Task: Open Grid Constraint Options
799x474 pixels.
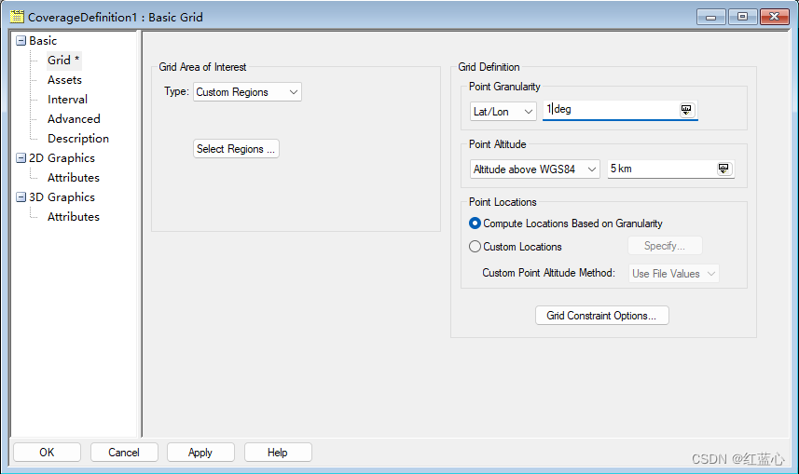Action: tap(601, 316)
